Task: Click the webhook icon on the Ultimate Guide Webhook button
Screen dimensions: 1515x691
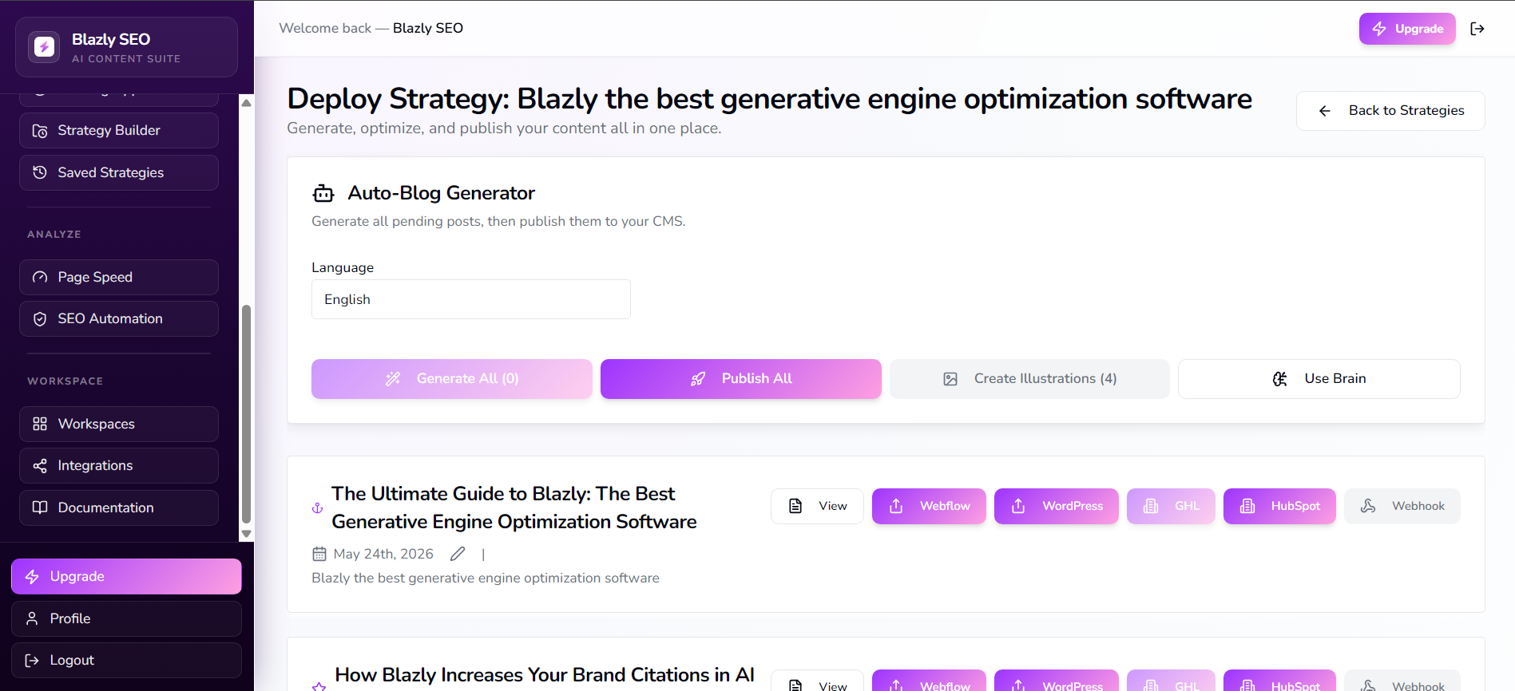Action: [x=1368, y=506]
